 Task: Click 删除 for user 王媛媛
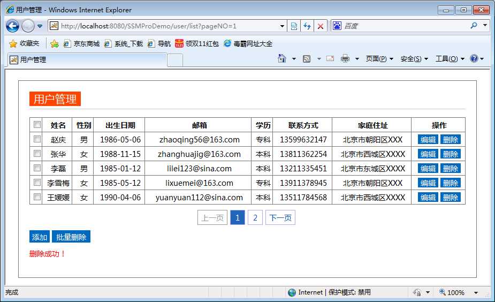[451, 197]
